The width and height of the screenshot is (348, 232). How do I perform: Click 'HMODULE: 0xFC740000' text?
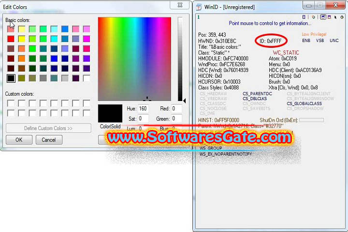[x=223, y=58]
